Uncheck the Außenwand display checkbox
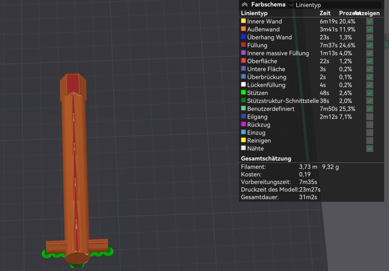Image resolution: width=389 pixels, height=271 pixels. 370,30
